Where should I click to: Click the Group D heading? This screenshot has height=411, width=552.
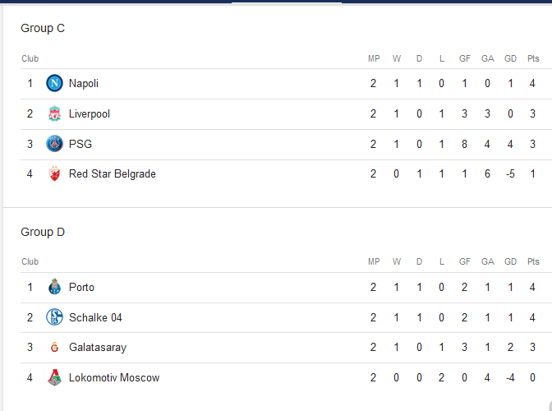click(x=43, y=232)
